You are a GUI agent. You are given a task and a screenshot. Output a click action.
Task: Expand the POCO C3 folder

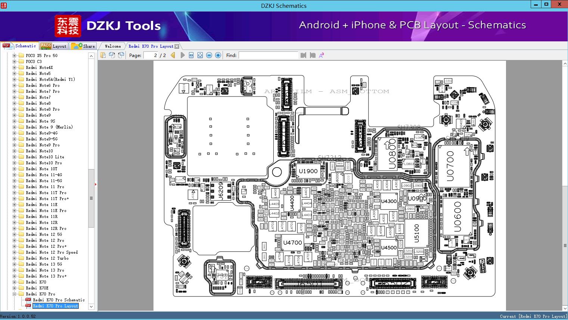(x=15, y=61)
